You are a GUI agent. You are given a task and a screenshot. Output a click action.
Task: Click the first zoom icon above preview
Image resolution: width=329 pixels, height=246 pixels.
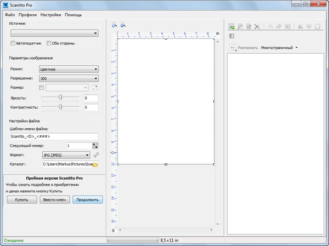115,25
